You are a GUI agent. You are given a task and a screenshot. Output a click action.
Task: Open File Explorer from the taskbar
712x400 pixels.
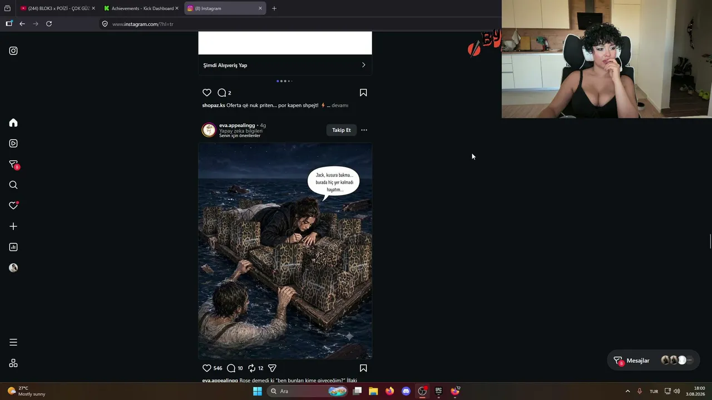click(x=373, y=391)
